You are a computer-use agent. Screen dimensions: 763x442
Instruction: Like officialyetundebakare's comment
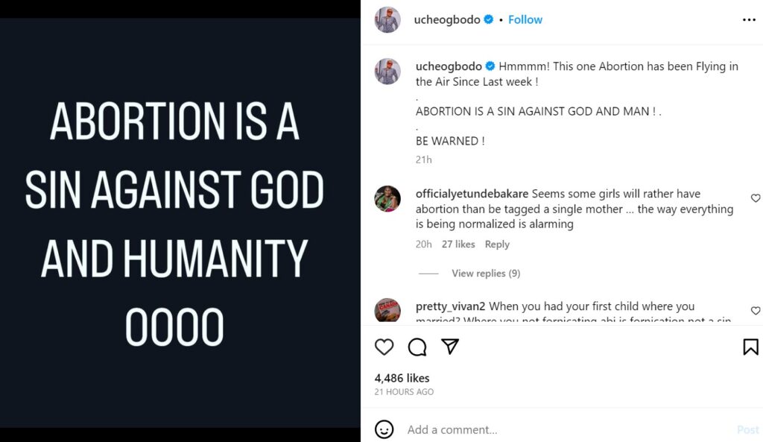coord(755,198)
